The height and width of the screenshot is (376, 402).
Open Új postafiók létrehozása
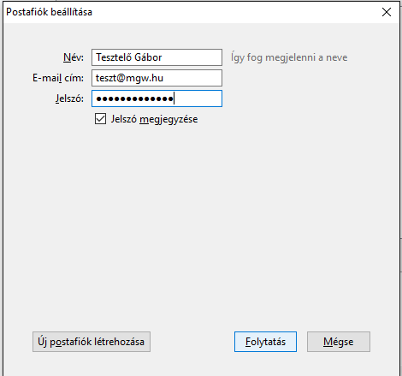click(92, 342)
